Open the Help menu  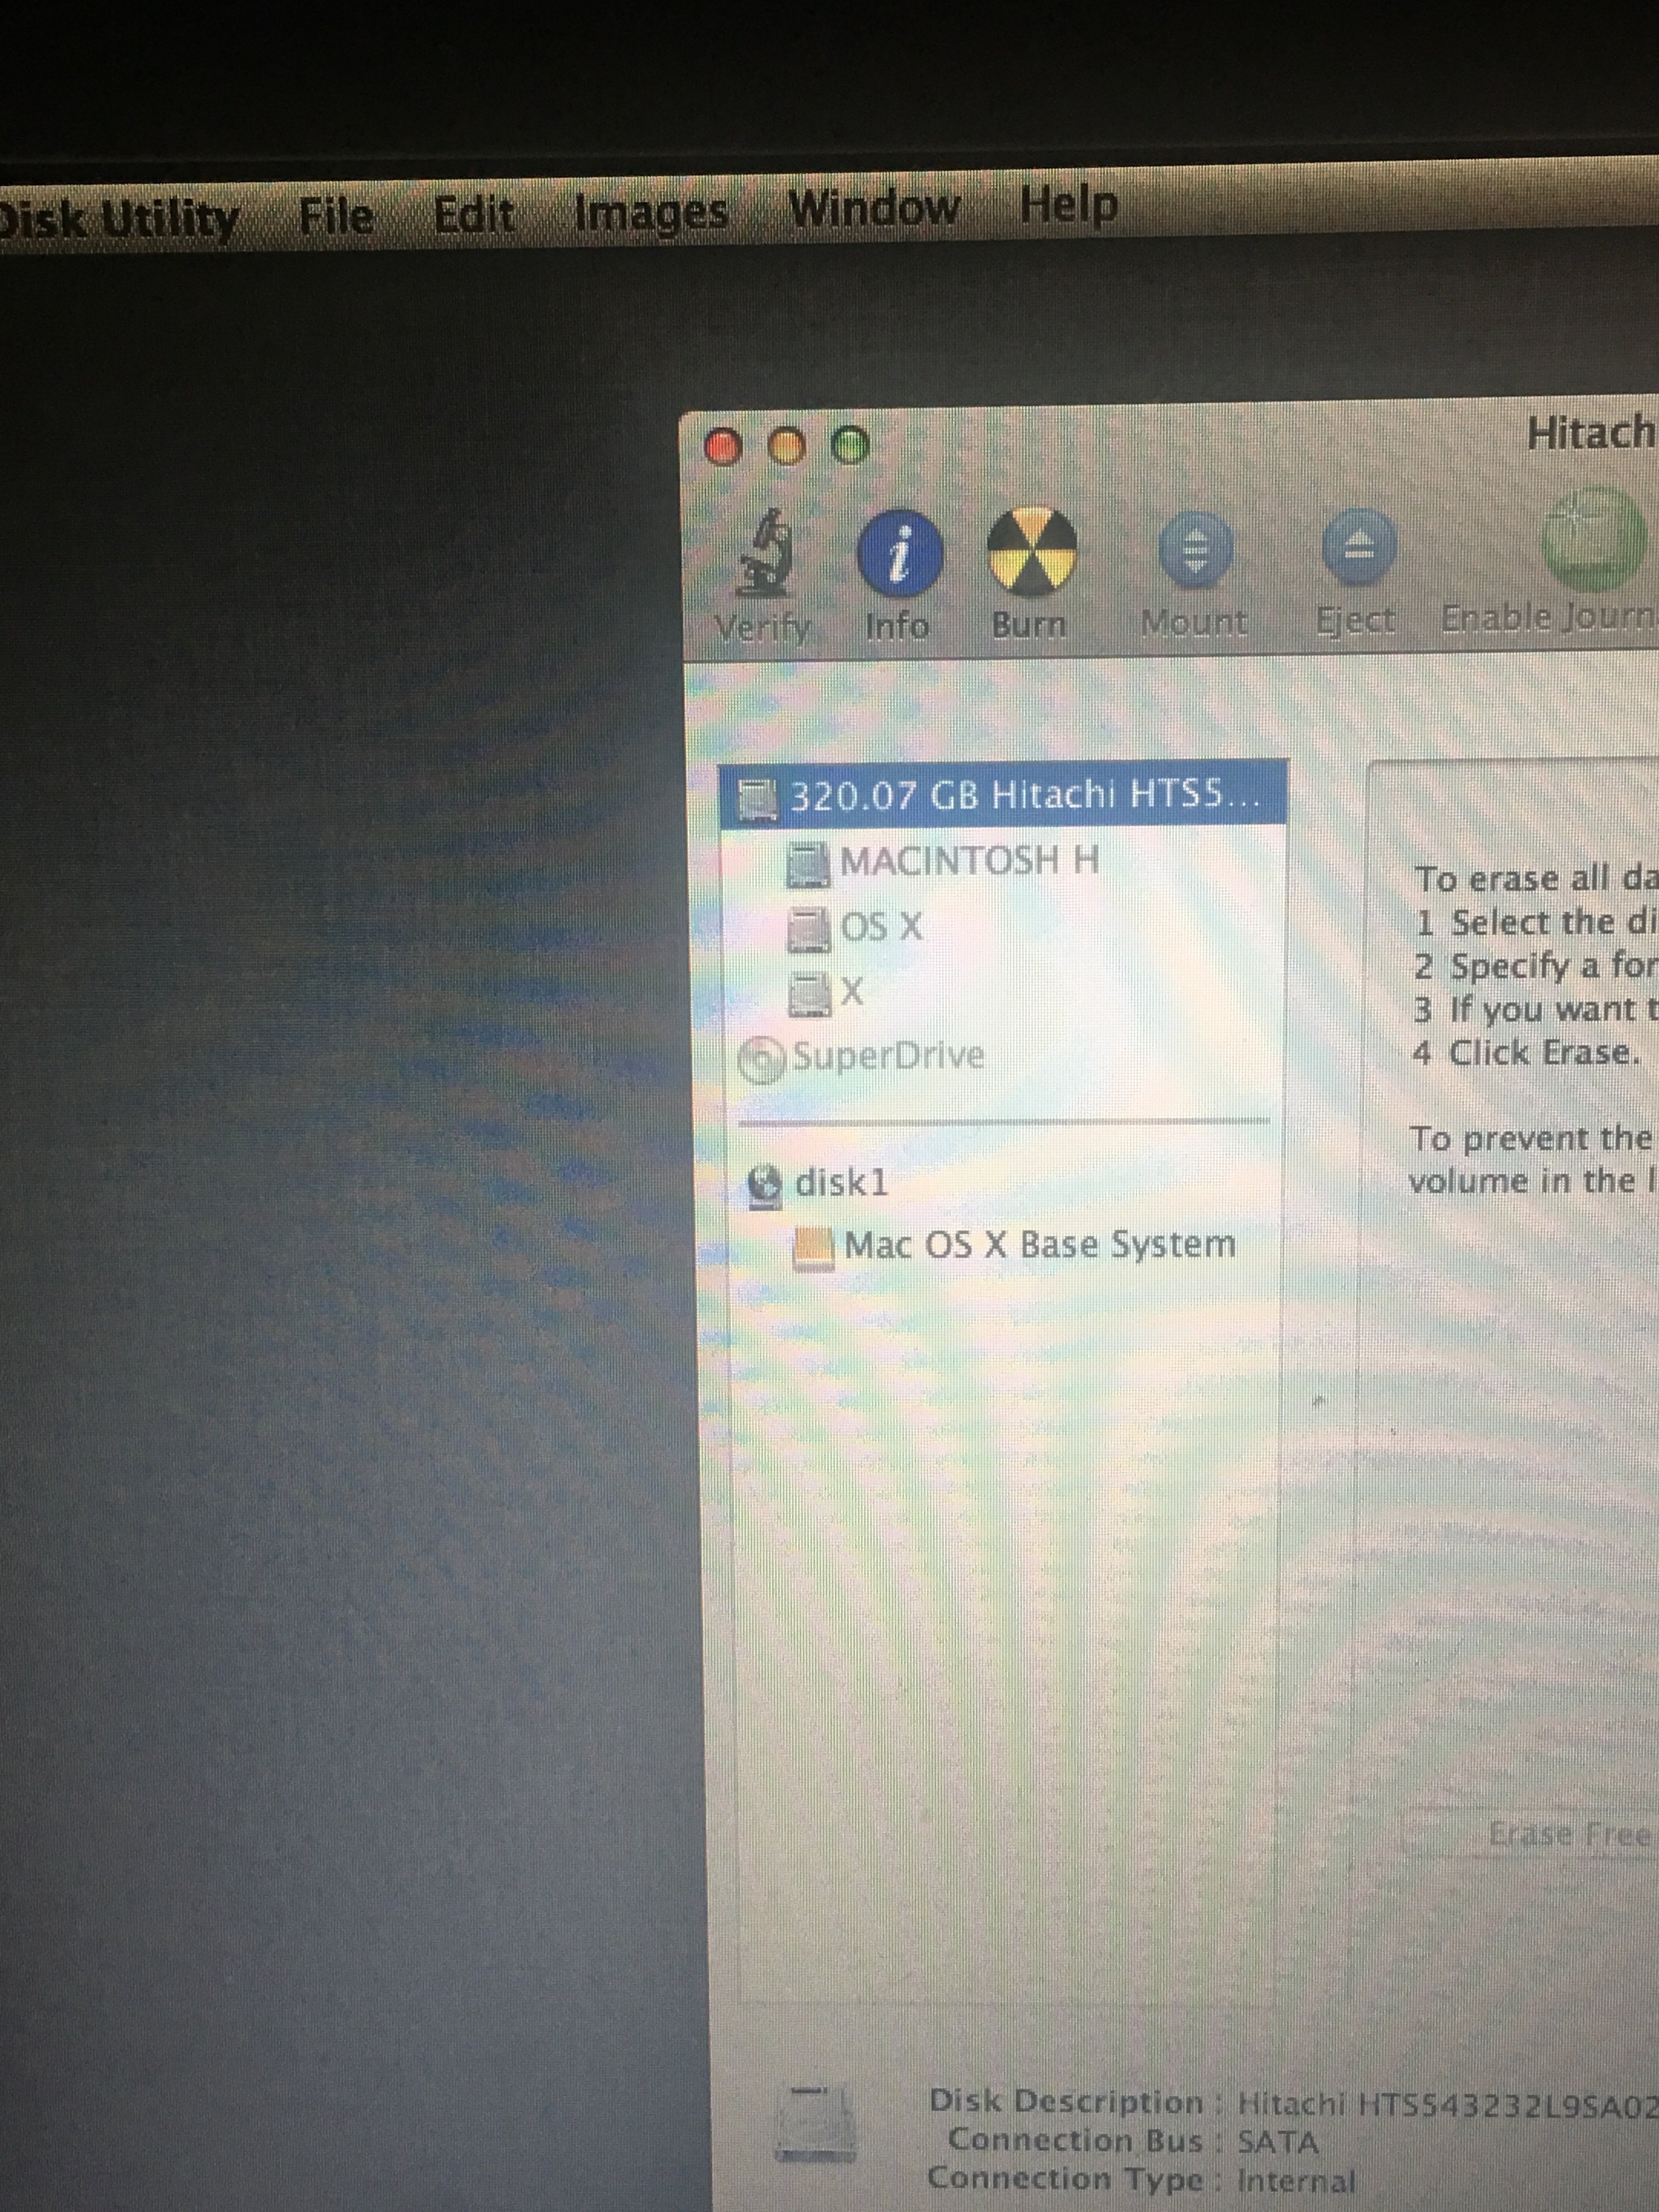(x=1069, y=205)
